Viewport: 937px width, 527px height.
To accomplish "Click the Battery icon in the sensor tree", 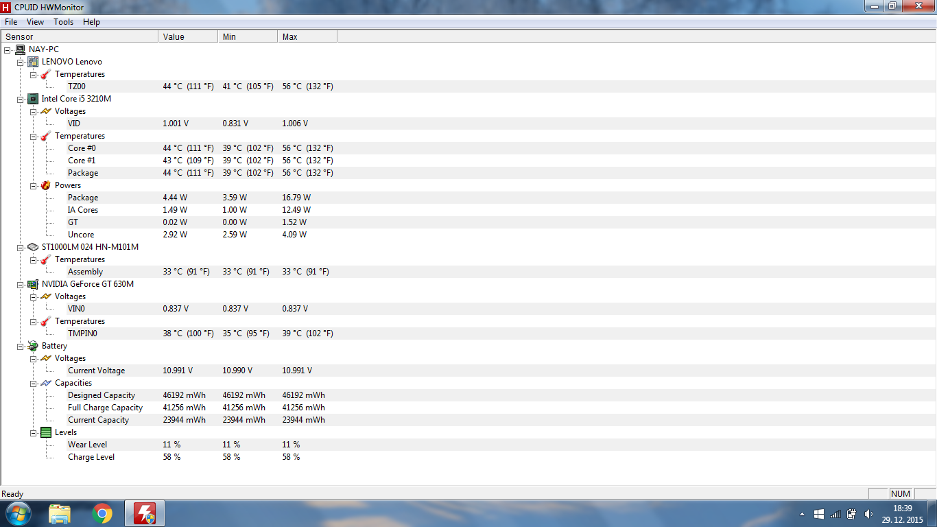I will click(33, 346).
